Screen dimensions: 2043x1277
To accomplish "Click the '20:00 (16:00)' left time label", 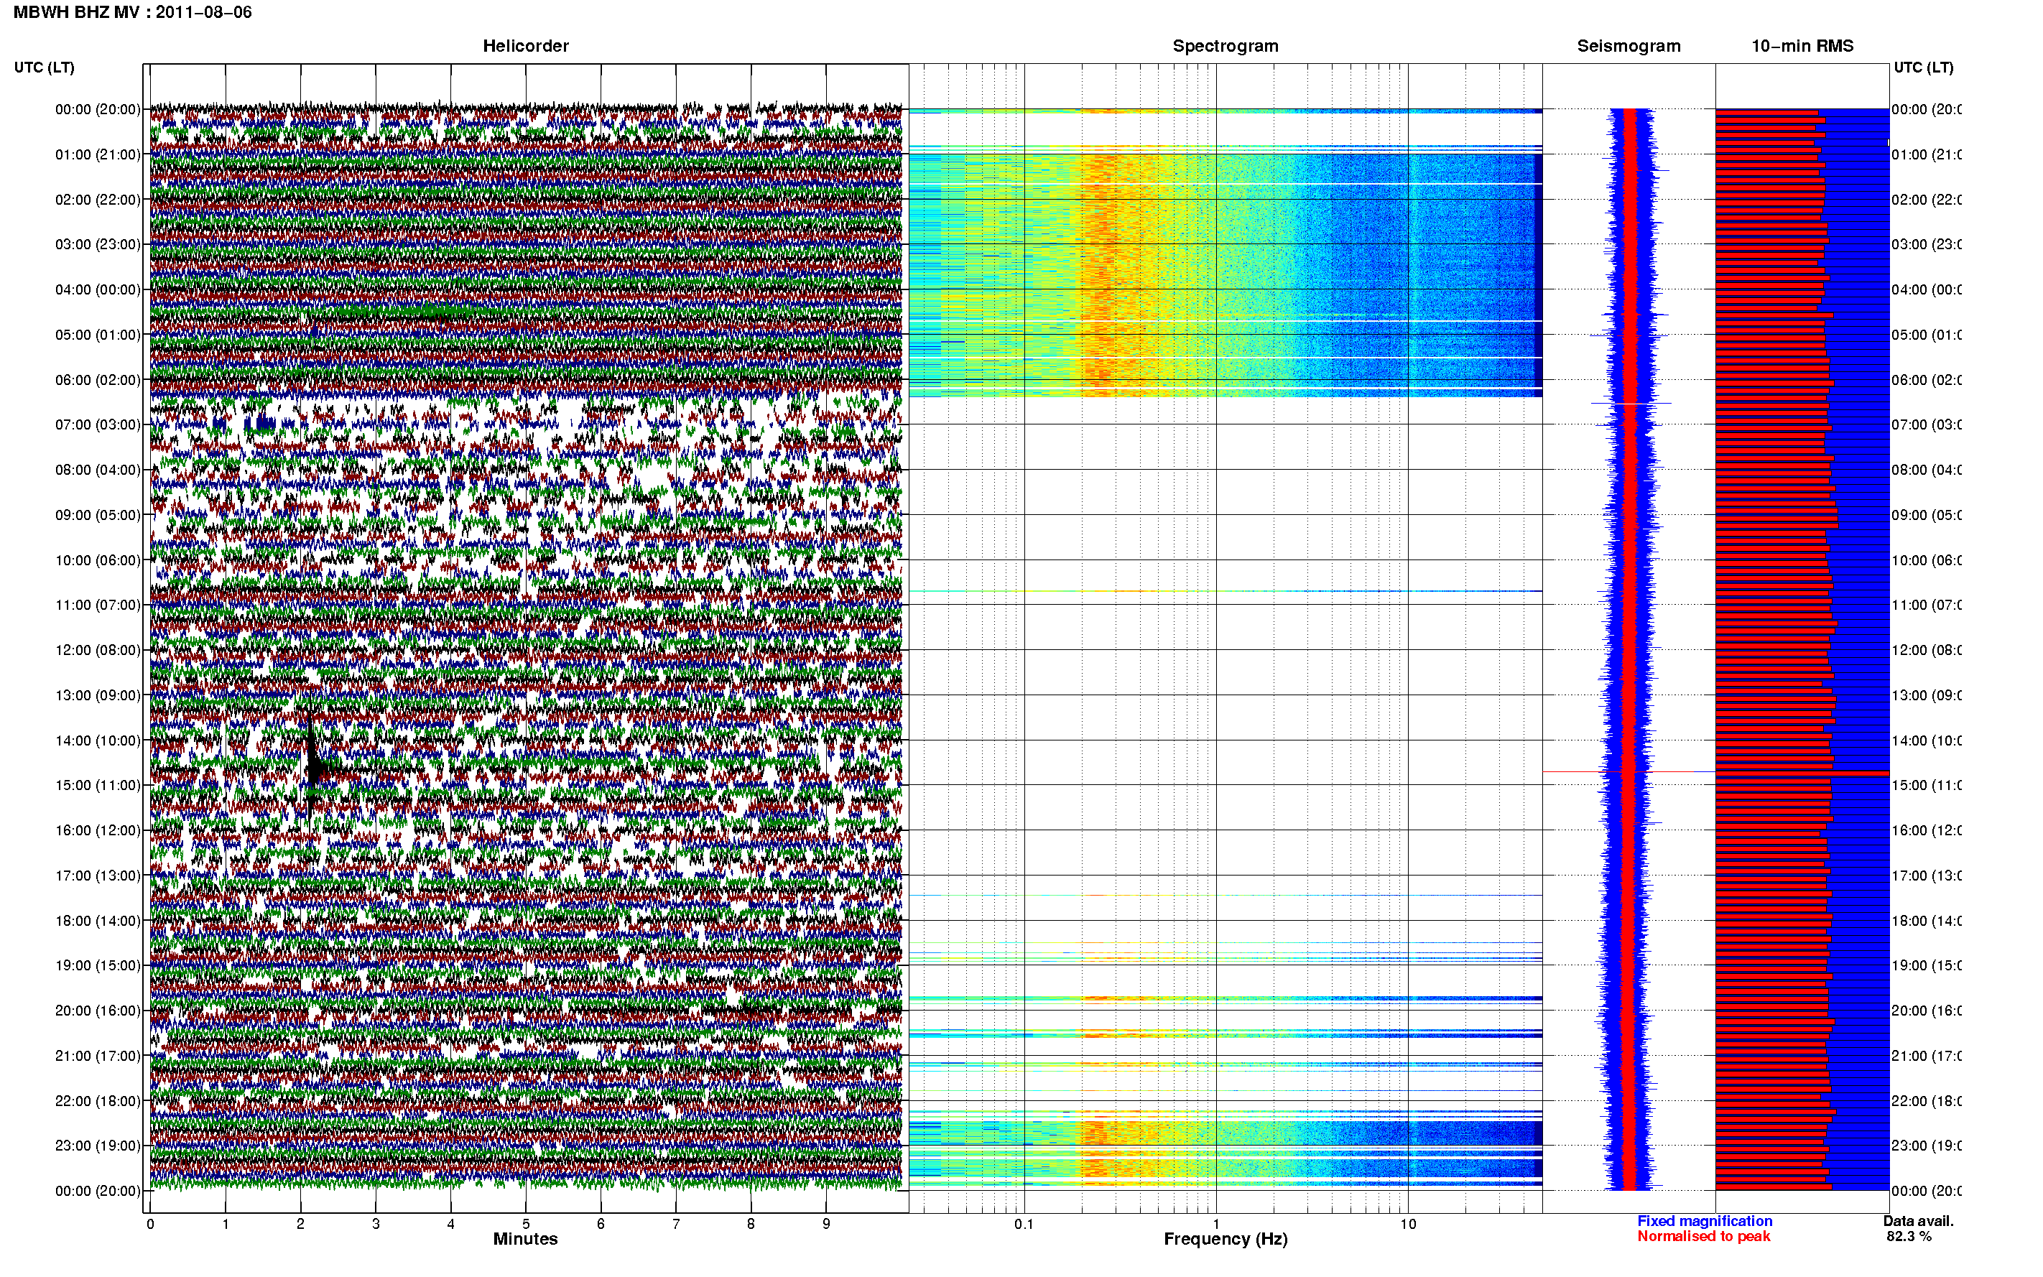I will pos(98,1011).
